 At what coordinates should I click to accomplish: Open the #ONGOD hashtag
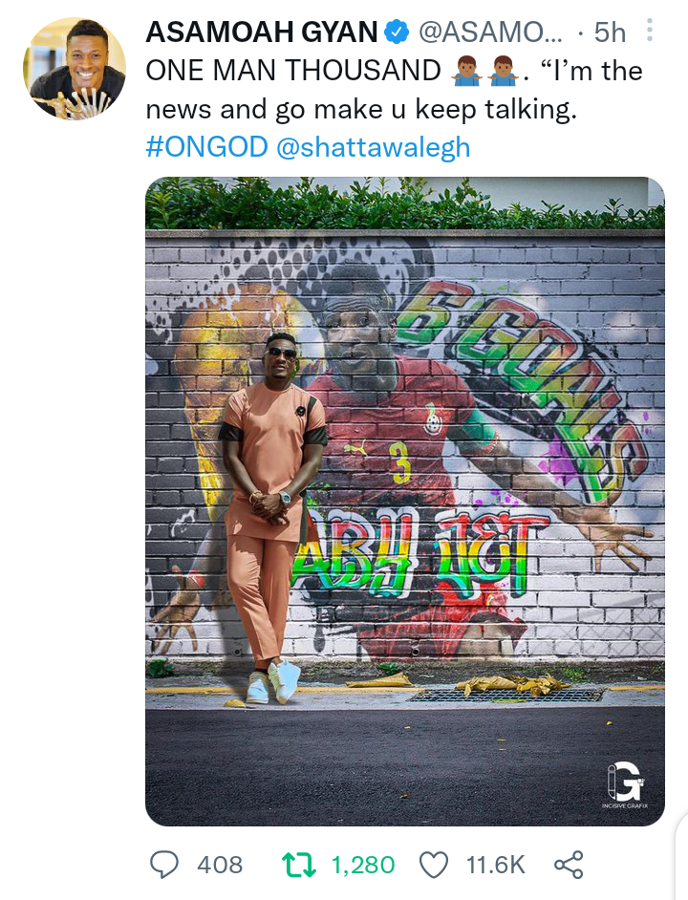point(206,146)
